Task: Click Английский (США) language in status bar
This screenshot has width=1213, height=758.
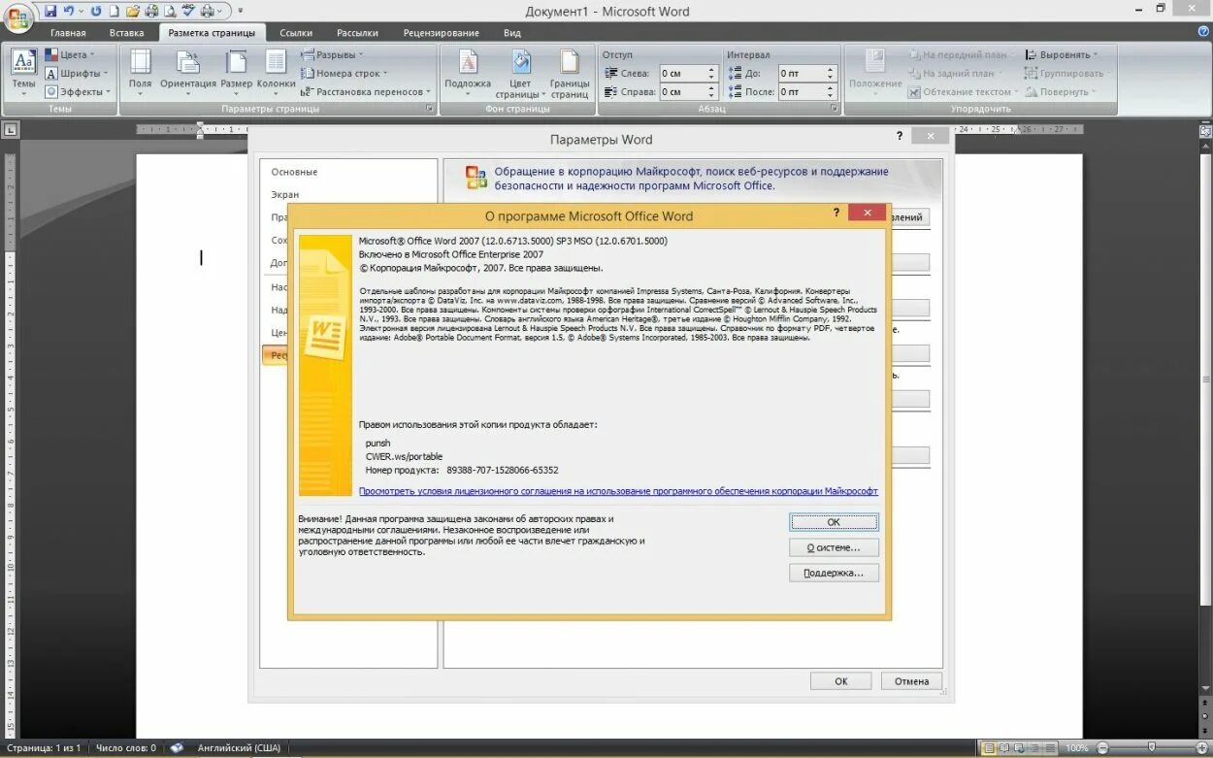Action: [239, 748]
